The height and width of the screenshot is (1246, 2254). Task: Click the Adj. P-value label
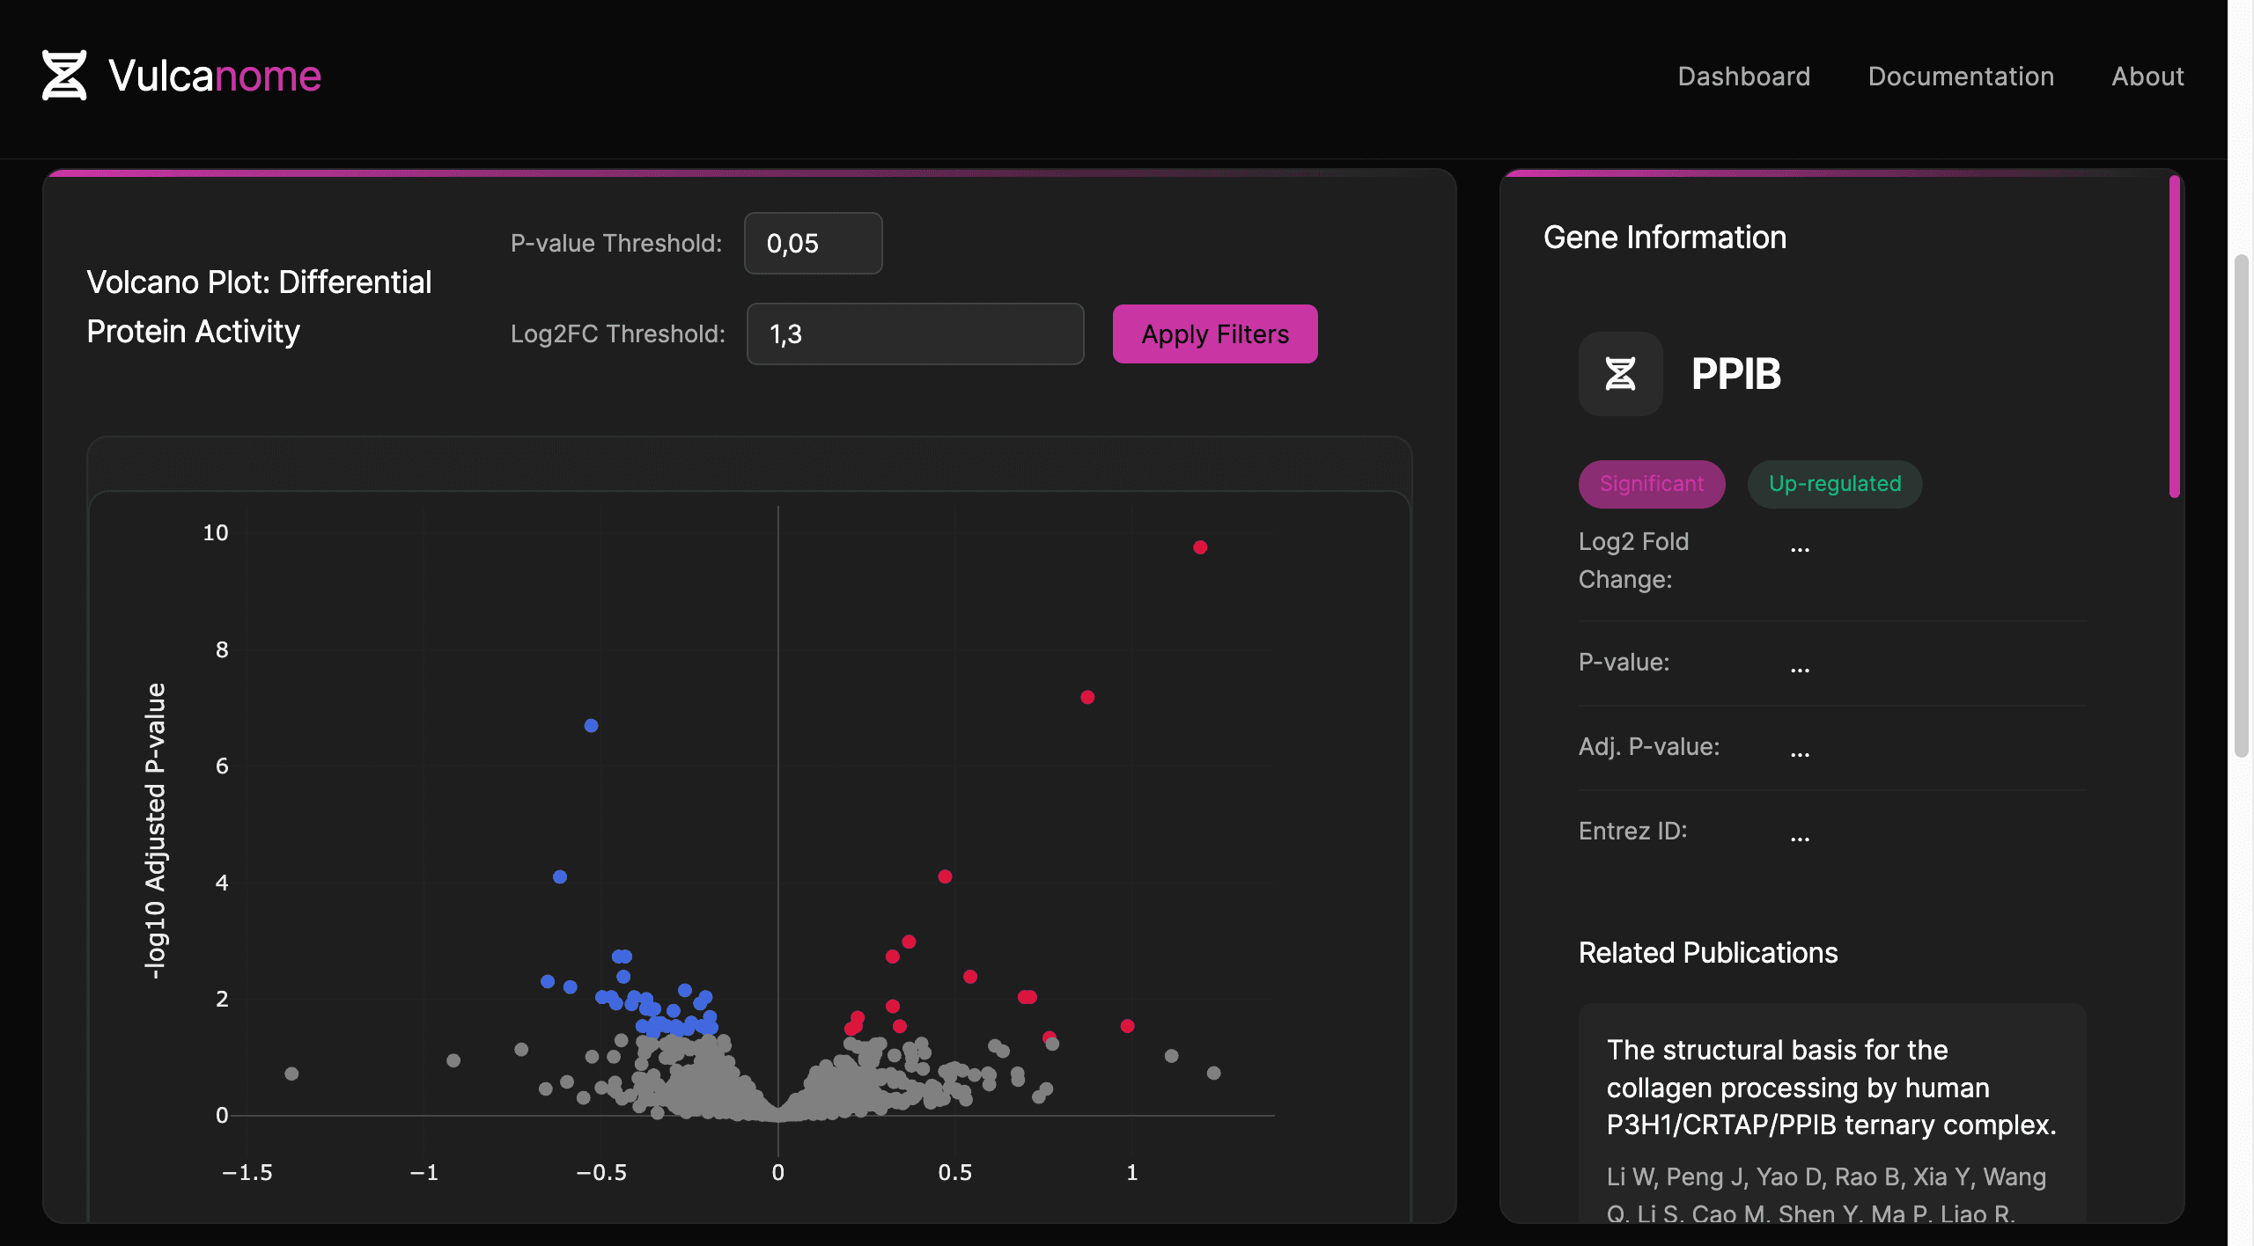pos(1648,747)
